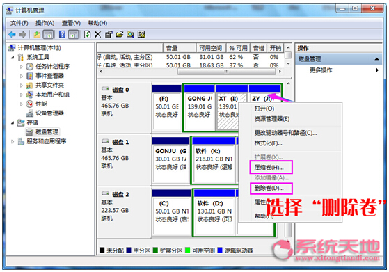Click the 容量 column header
Screen dimensions: 389x272
pyautogui.click(x=180, y=48)
